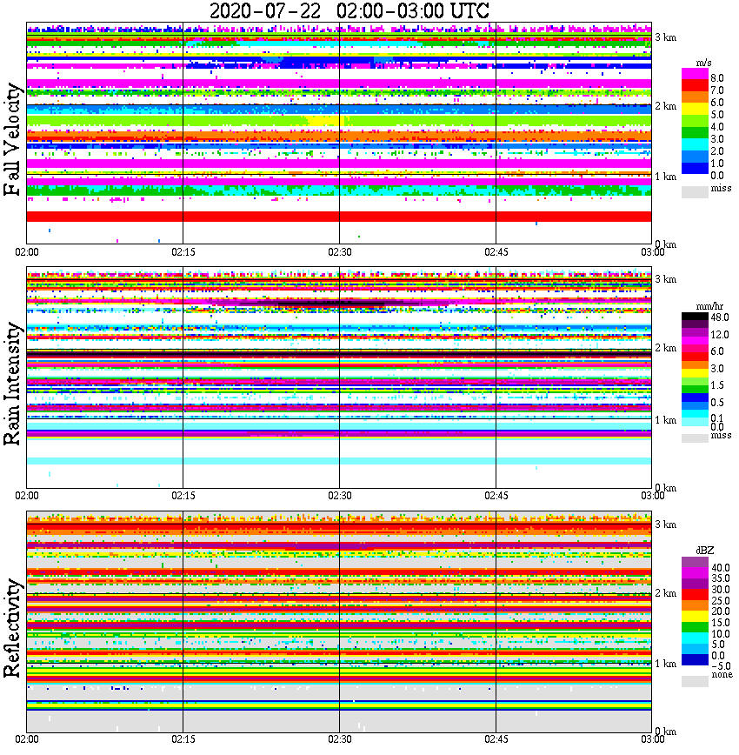Click the yellow patch near 02:30 in Fall Velocity plot
This screenshot has height=755, width=739.
326,120
